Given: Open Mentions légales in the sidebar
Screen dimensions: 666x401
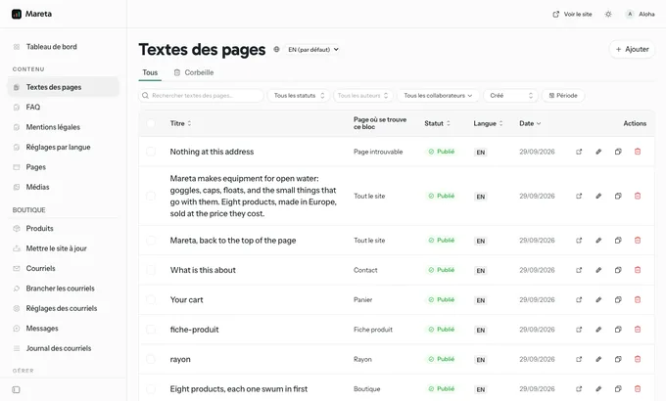Looking at the screenshot, I should tap(64, 127).
